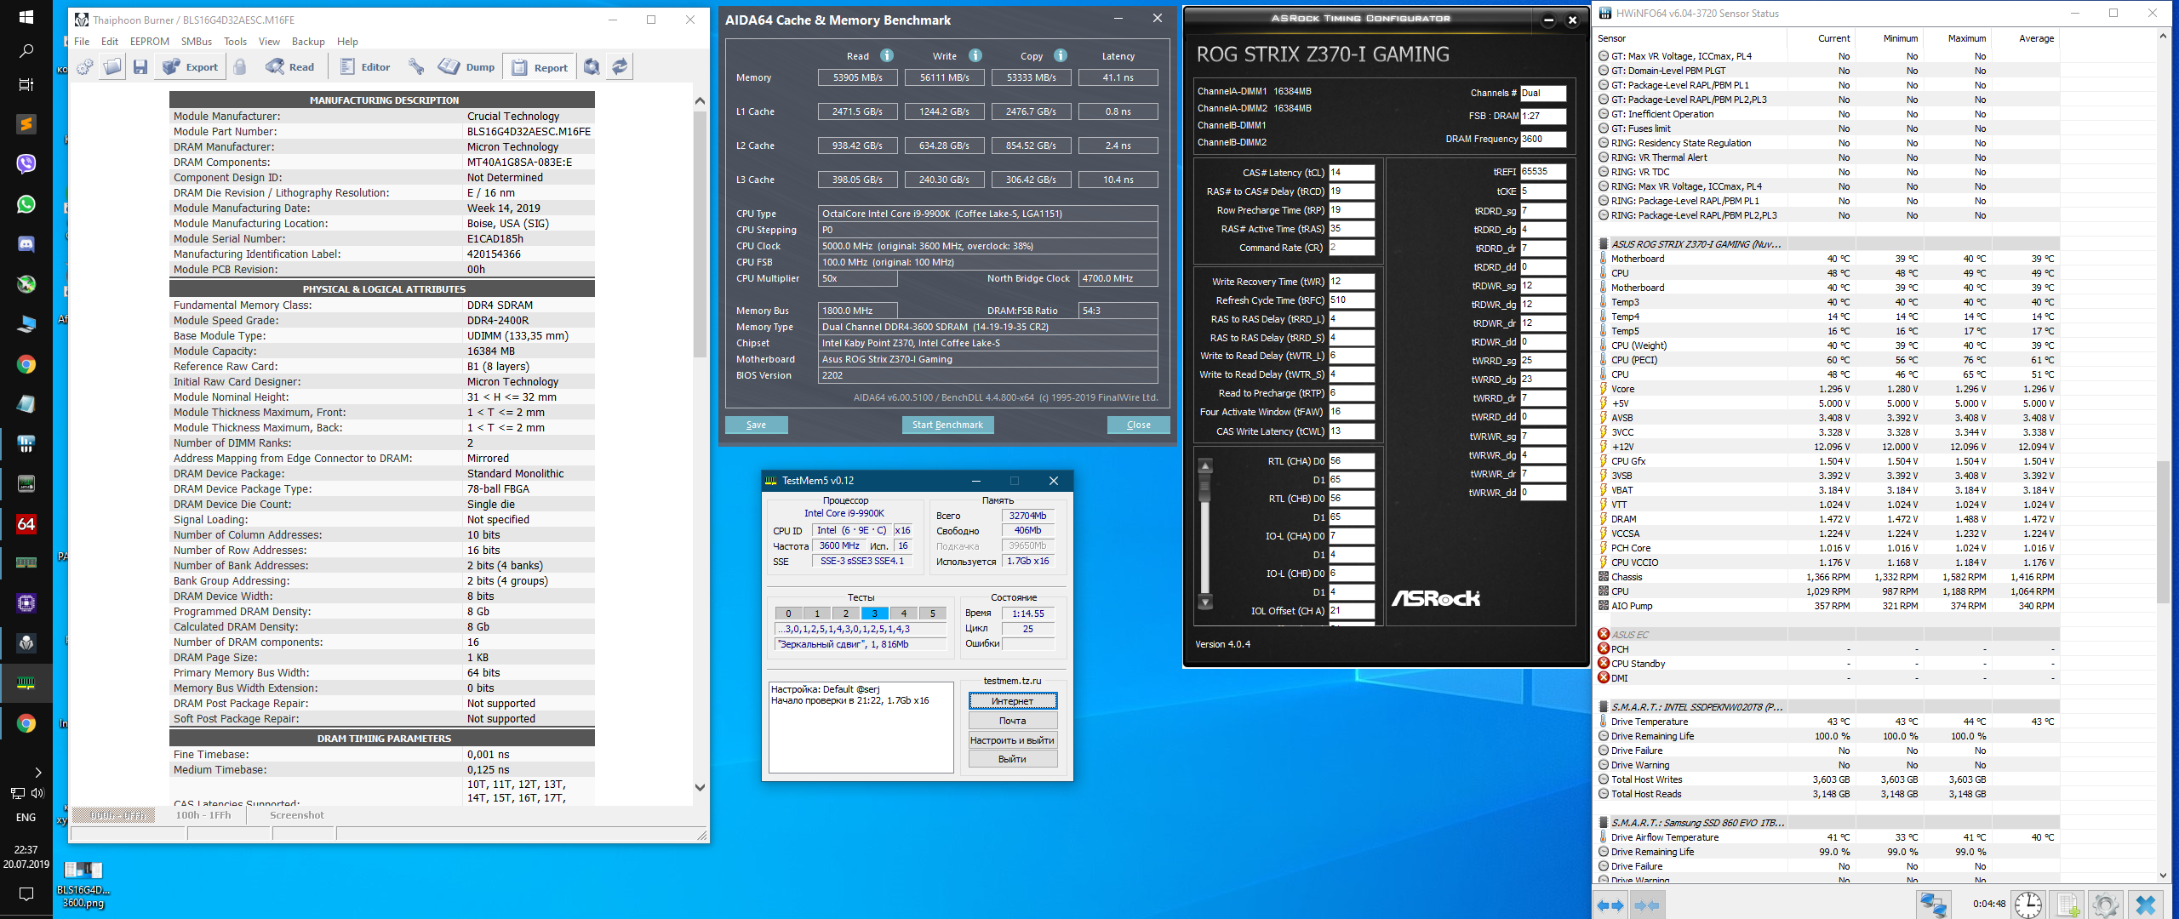The height and width of the screenshot is (919, 2179).
Task: Click the Start Benchmark button
Action: 947,425
